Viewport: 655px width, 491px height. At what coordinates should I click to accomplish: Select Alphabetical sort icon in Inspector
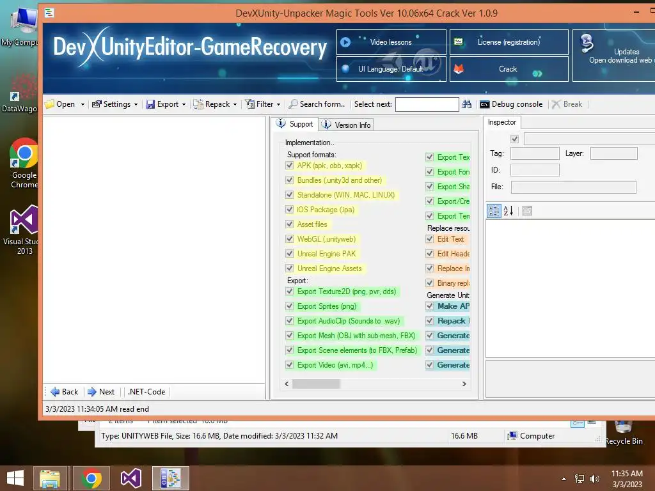509,211
